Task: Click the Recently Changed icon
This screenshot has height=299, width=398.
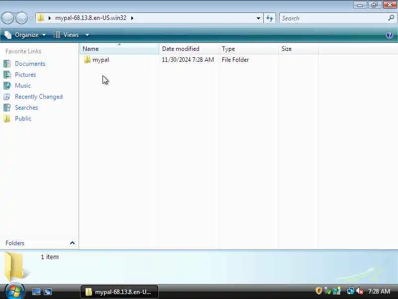Action: click(7, 97)
